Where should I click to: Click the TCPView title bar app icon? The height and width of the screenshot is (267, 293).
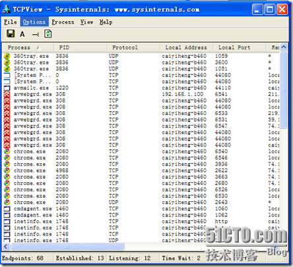[7, 9]
